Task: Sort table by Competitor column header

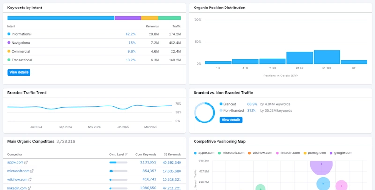Action: click(15, 154)
